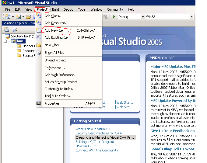Click the Resource Files folder icon
Screen dimensions: 207x163
(19, 51)
